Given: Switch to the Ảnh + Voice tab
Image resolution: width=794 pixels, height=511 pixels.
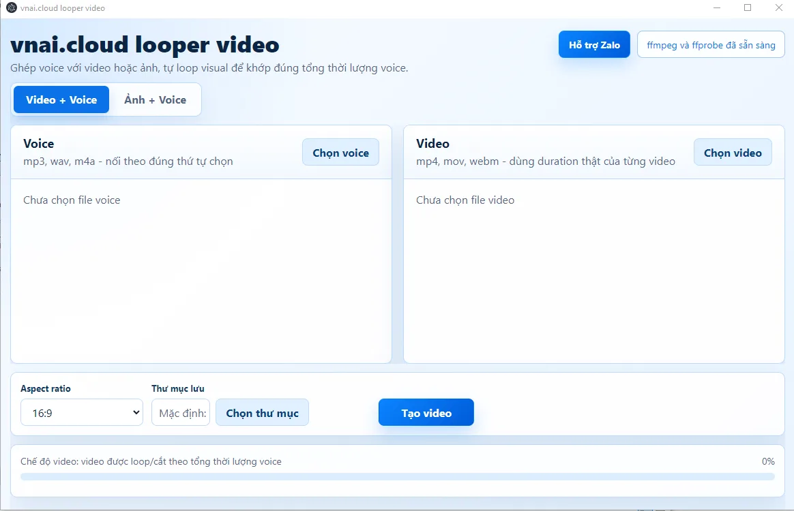Looking at the screenshot, I should tap(155, 99).
